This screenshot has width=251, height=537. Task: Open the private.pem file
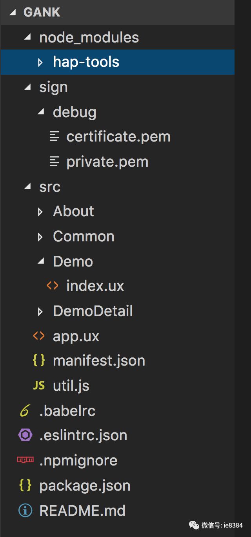coord(107,162)
